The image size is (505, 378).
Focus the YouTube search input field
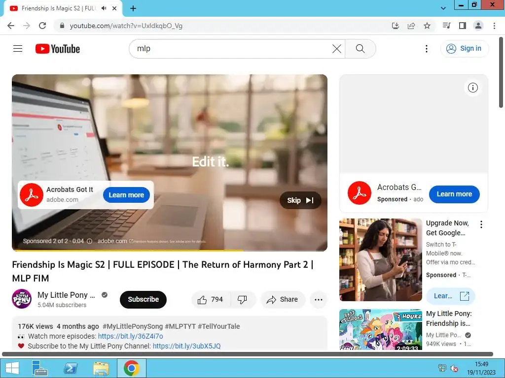pos(233,49)
